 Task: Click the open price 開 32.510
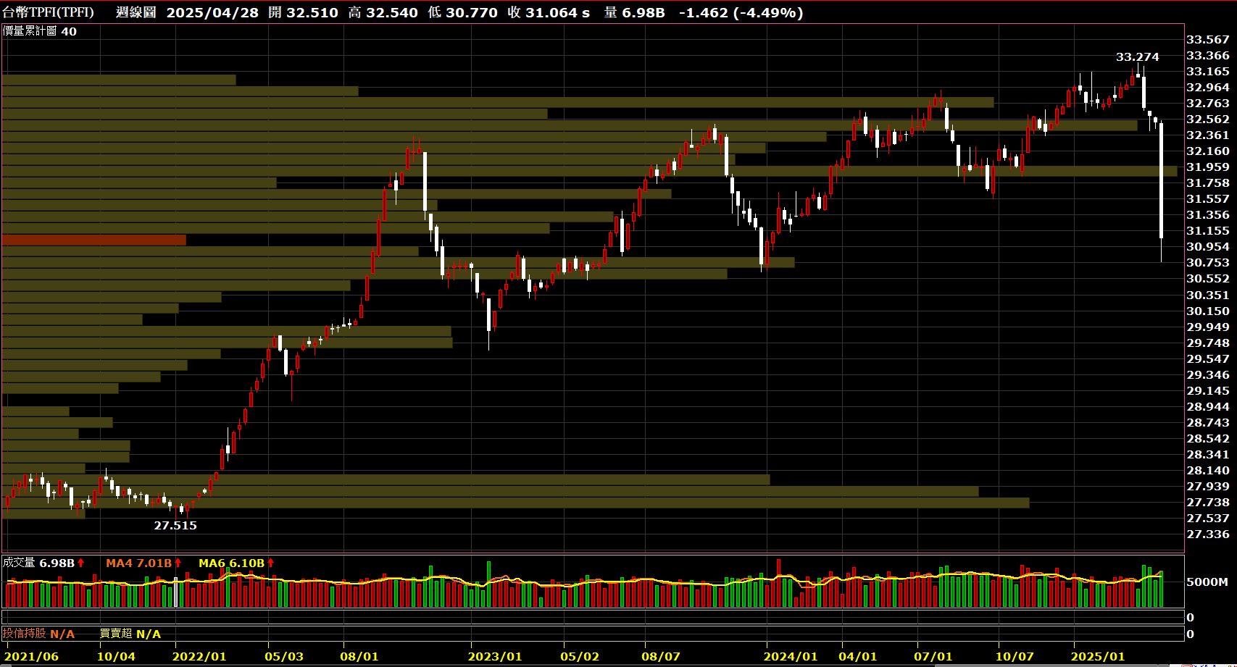click(303, 12)
